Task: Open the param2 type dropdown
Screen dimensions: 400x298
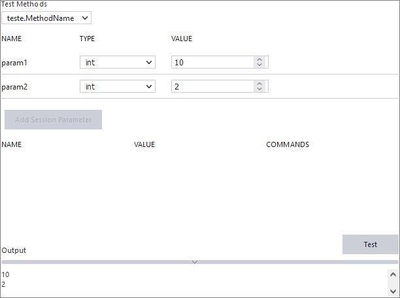Action: (x=117, y=87)
